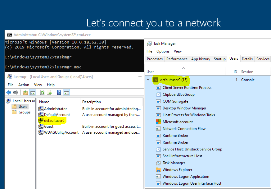Open the View menu in Task Manager

tap(178, 51)
